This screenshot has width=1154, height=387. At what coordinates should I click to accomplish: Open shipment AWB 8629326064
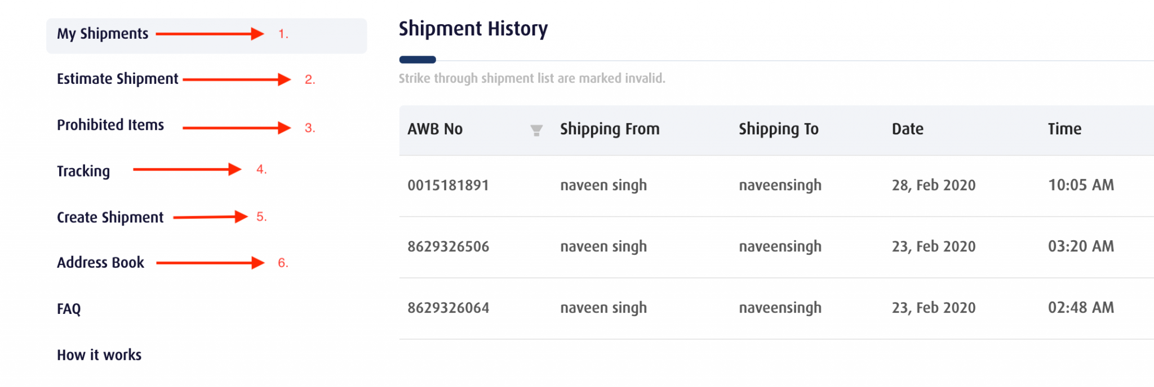(448, 308)
